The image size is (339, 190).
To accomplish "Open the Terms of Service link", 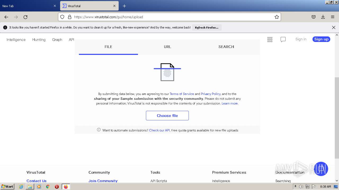I will tap(182, 94).
